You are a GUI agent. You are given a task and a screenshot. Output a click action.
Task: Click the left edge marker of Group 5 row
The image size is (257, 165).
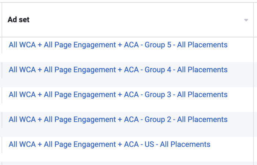(2, 45)
